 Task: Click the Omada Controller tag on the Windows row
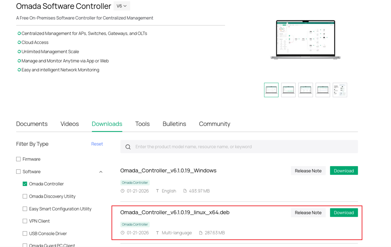135,182
